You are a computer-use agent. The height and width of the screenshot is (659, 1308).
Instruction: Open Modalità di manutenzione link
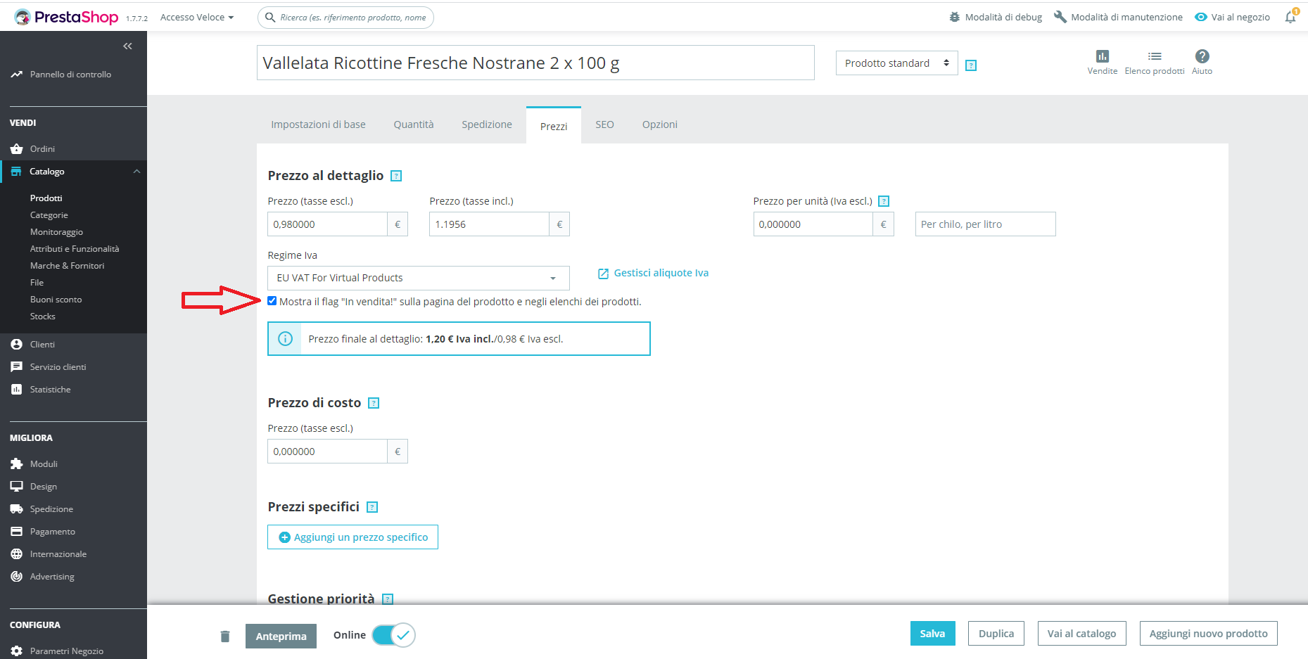coord(1118,18)
